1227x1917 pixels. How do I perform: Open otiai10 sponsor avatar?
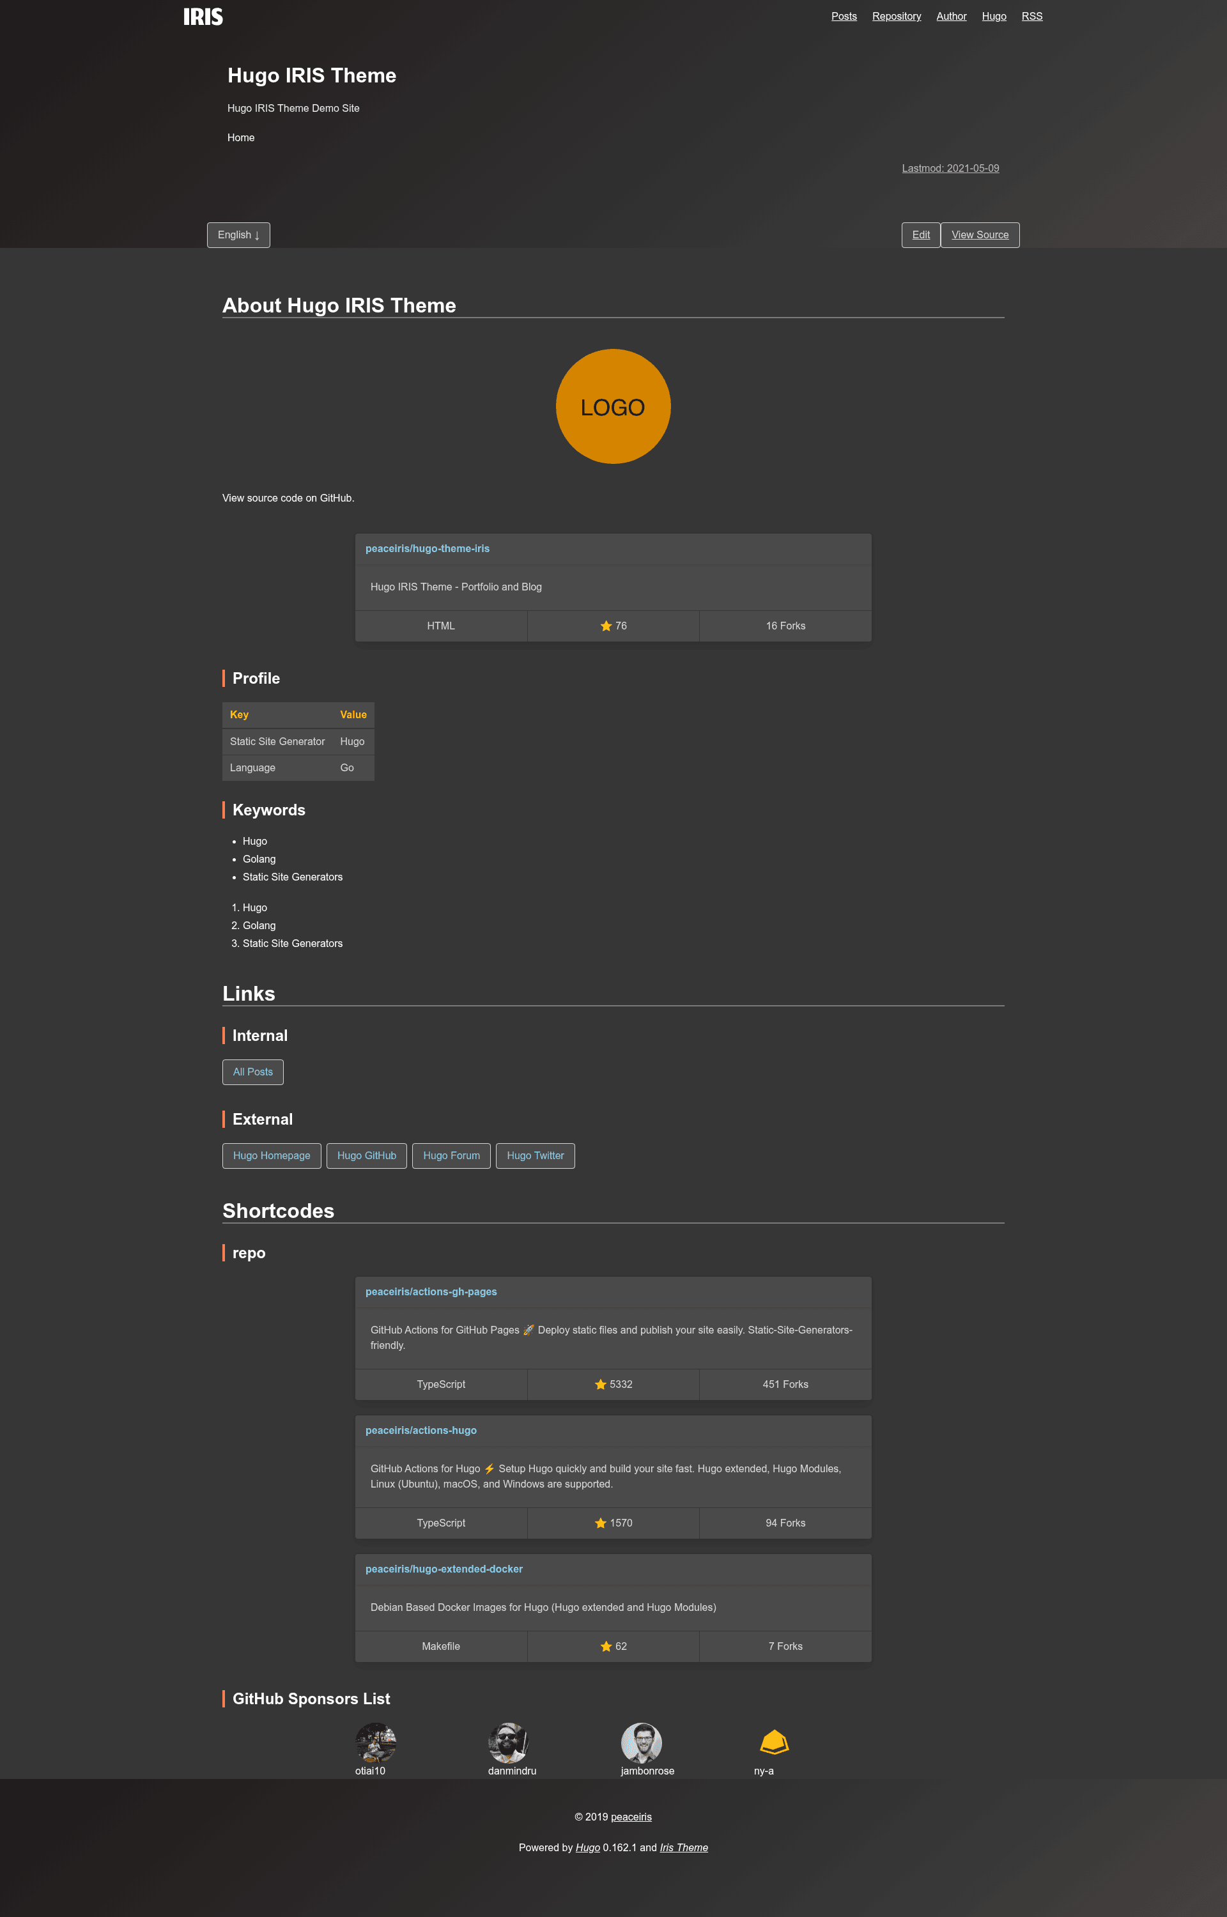pyautogui.click(x=376, y=1743)
